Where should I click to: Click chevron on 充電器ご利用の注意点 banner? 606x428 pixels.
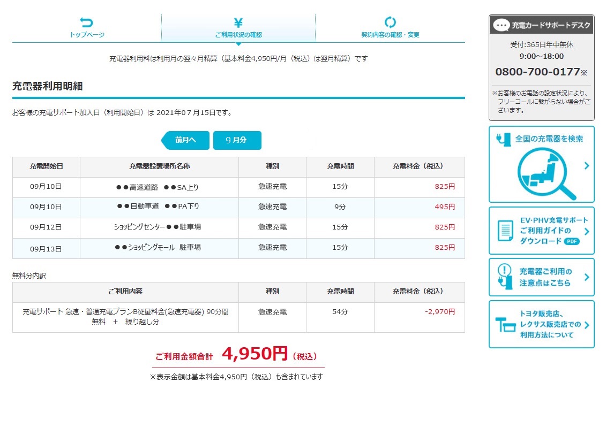[x=587, y=277]
